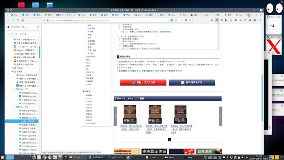
Task: Open the Library icon in toolbar
Action: point(212,20)
